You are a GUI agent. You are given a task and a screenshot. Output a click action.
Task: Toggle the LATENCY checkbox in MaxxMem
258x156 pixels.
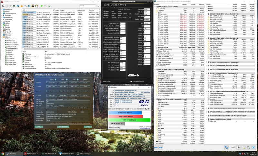[x=125, y=109]
